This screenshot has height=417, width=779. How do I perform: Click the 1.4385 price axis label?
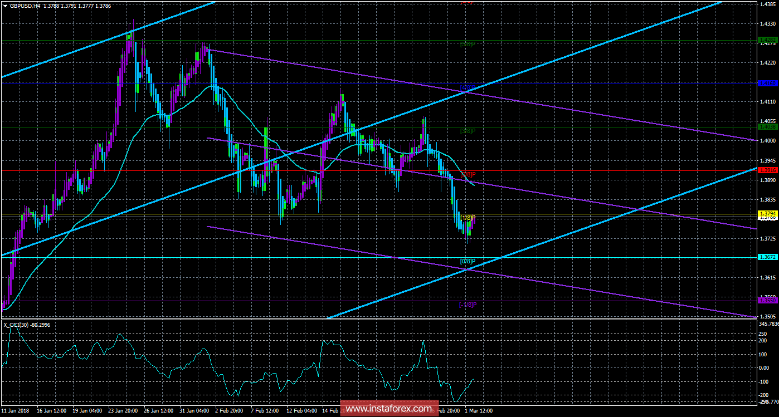pyautogui.click(x=767, y=4)
